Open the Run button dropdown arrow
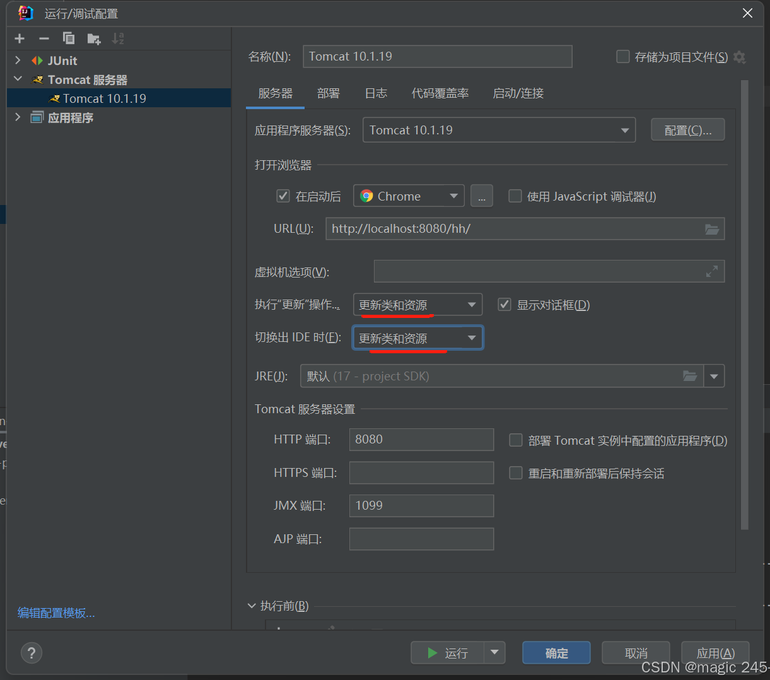Image resolution: width=770 pixels, height=680 pixels. (x=494, y=653)
